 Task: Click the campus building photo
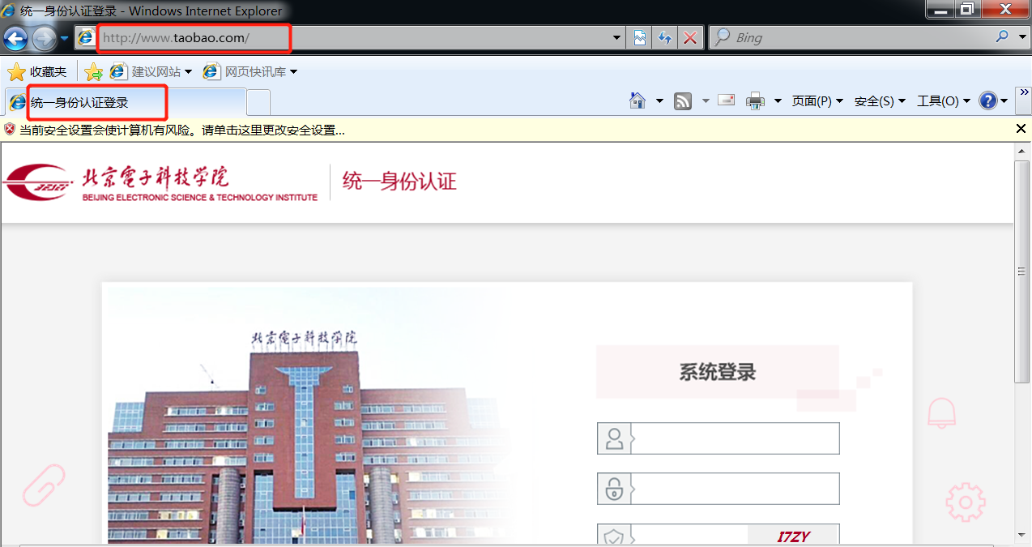point(312,416)
